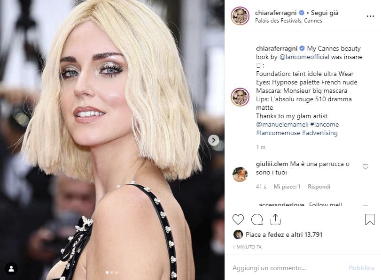381x280 pixels.
Task: Open chiaraferragni profile picture in header
Action: 240,16
